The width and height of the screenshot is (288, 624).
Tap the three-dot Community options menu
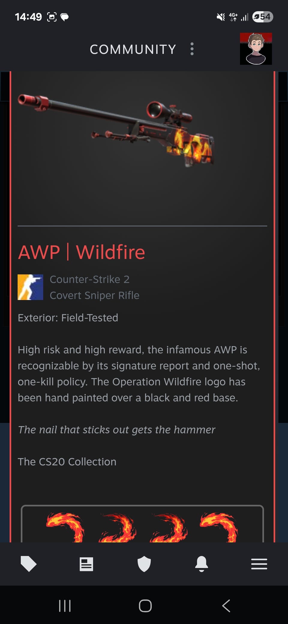click(x=192, y=49)
